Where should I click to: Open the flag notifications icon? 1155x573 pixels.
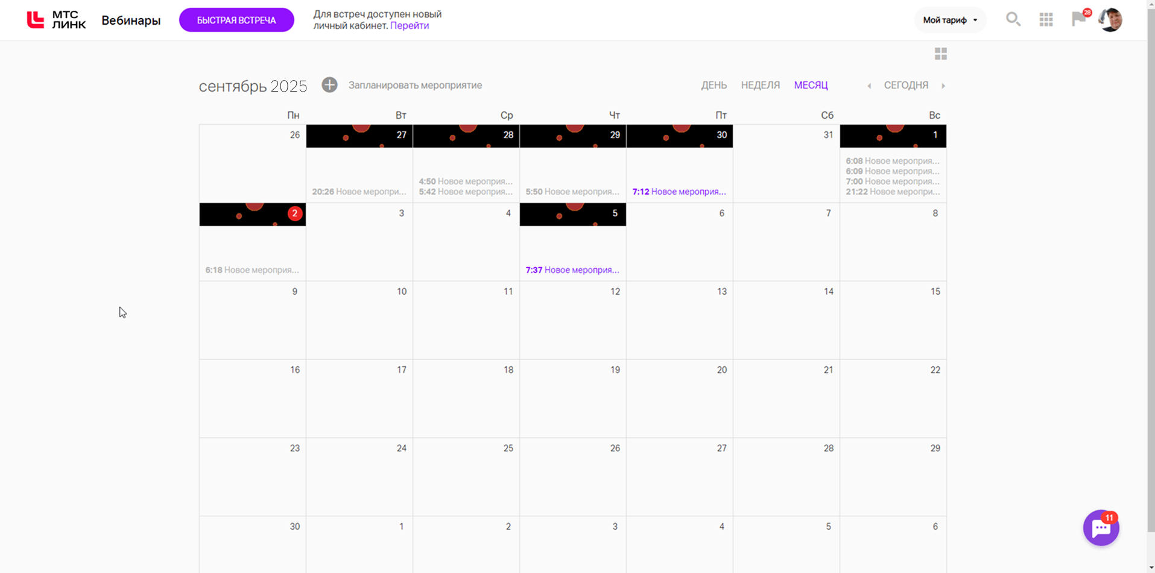tap(1078, 19)
